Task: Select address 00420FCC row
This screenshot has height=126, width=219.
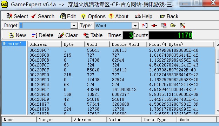Action: [x=121, y=65]
